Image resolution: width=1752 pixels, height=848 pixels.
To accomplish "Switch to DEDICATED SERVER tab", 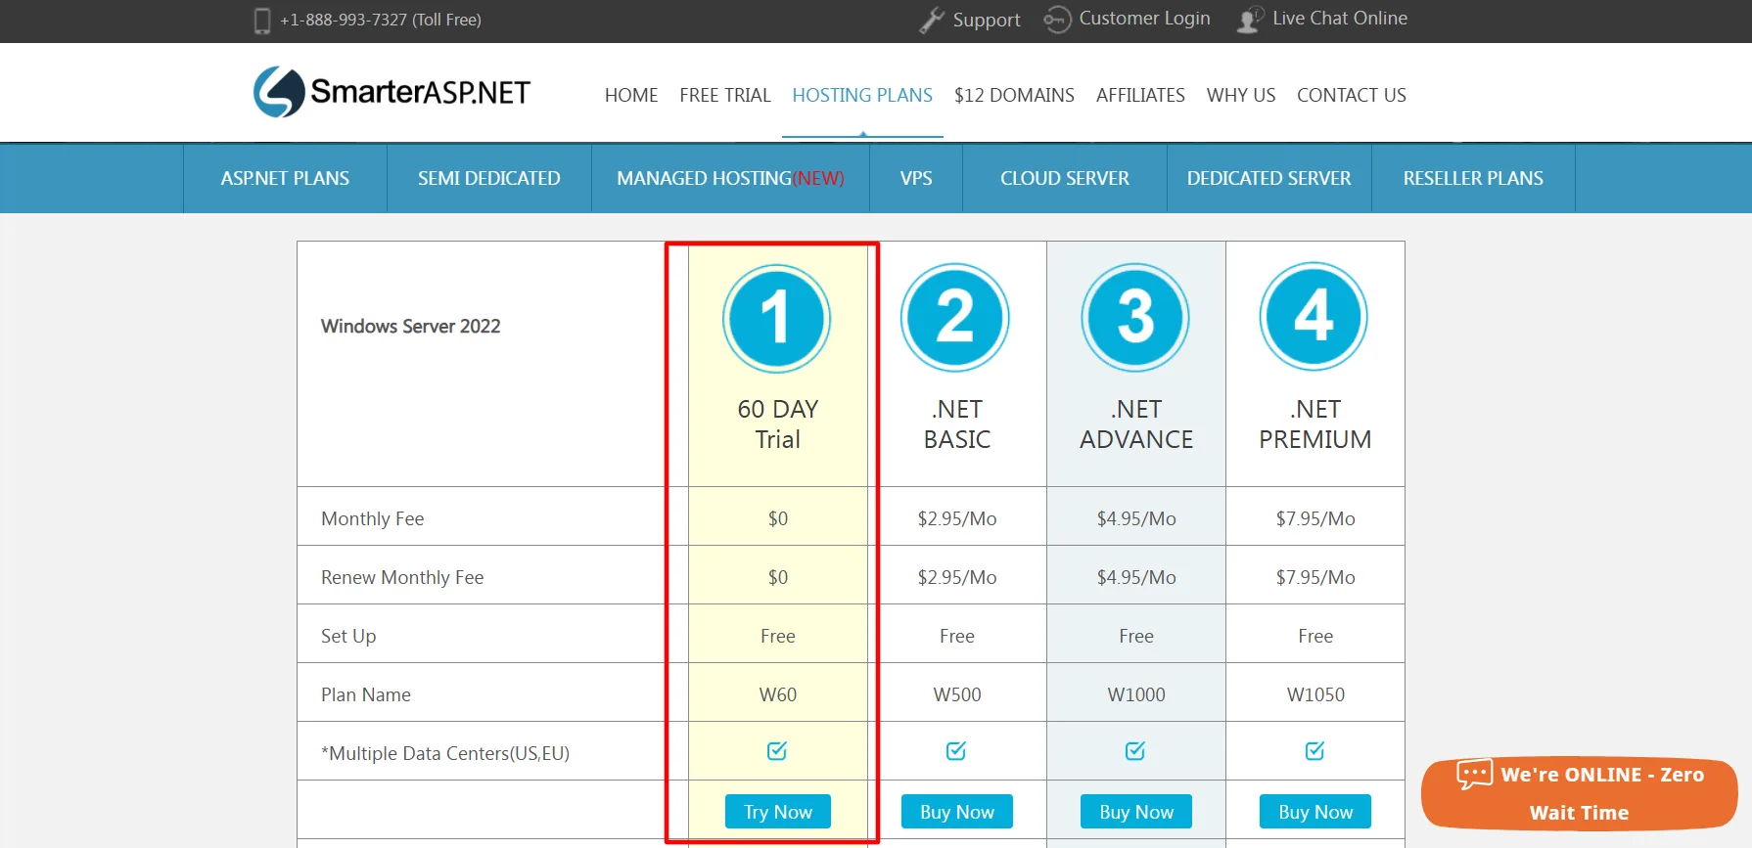I will (1269, 178).
